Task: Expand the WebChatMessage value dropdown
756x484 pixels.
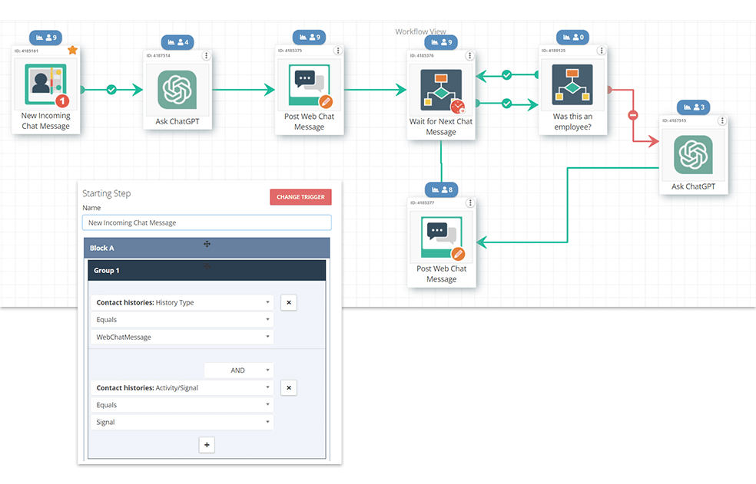Action: 182,337
